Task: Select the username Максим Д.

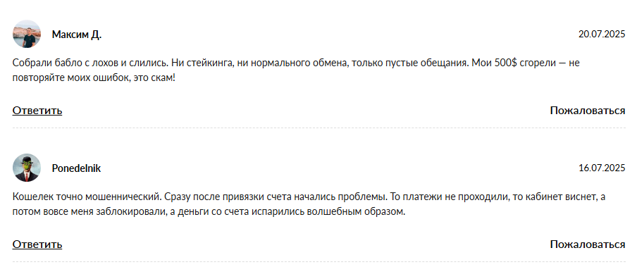Action: 77,35
